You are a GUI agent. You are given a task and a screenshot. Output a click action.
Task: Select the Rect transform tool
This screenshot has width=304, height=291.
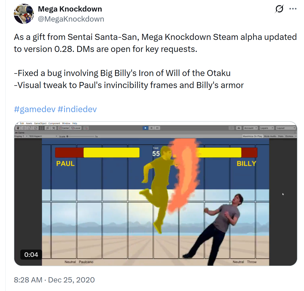[42, 128]
